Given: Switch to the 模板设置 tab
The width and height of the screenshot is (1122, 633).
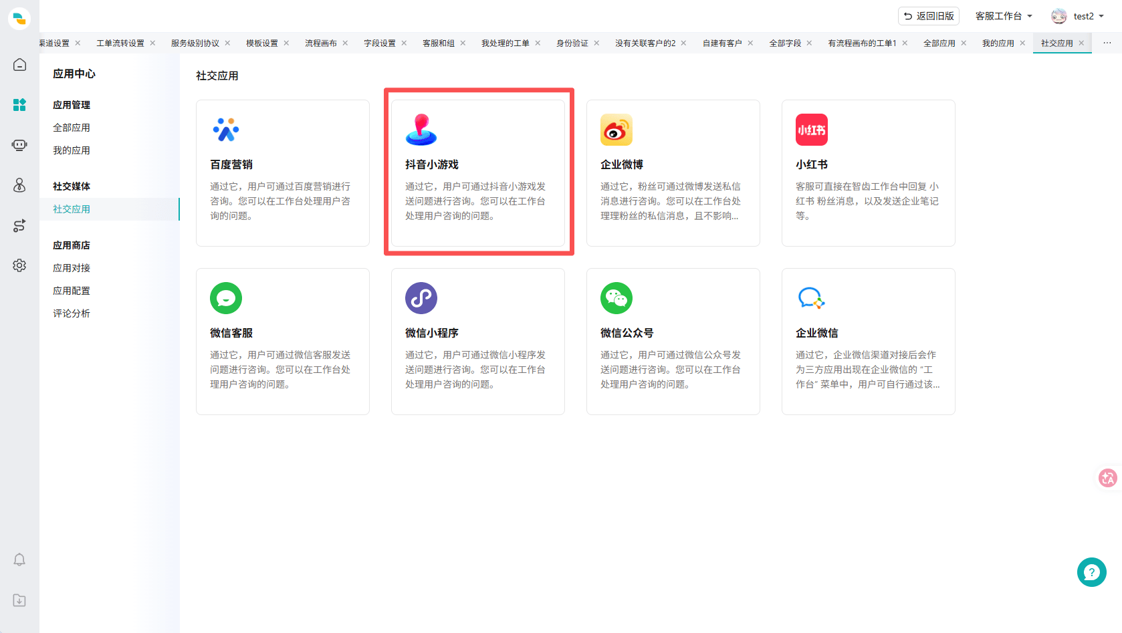Looking at the screenshot, I should click(262, 43).
